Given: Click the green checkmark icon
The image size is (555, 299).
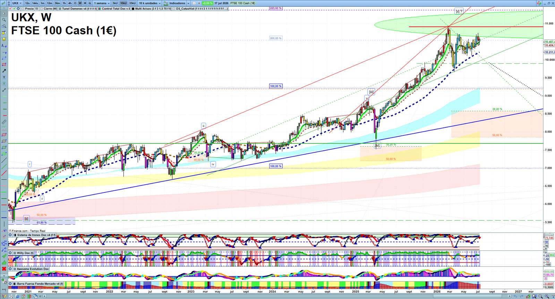Looking at the screenshot, I should tap(4, 256).
